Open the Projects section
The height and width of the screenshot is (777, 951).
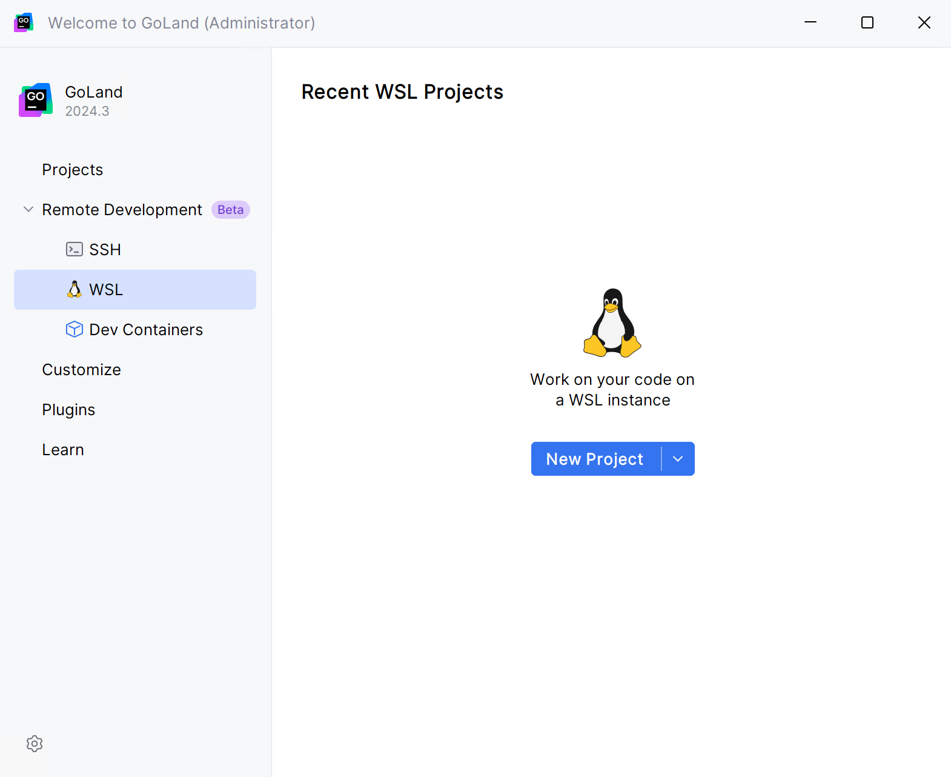click(x=73, y=170)
